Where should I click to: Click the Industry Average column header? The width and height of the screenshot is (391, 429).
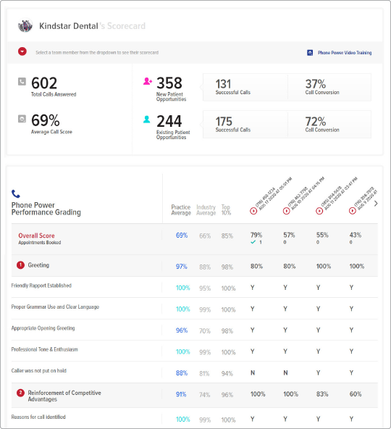206,210
